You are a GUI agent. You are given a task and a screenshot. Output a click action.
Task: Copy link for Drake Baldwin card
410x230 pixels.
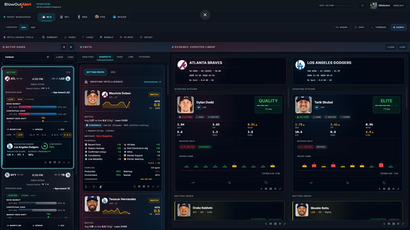(285, 224)
